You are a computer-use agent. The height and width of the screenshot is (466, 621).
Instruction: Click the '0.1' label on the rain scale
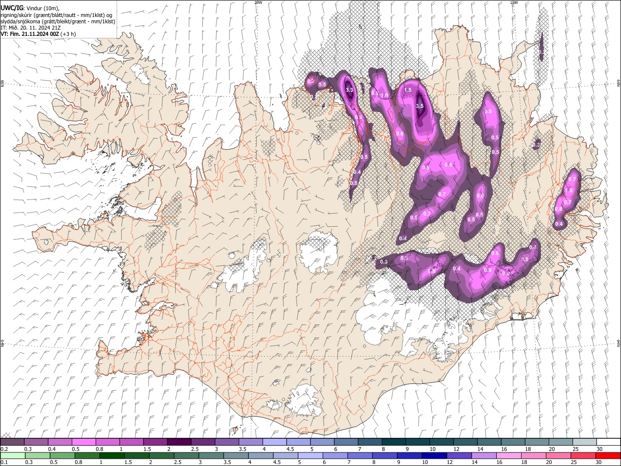[4, 462]
